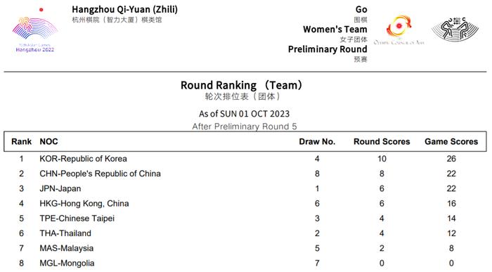Click the Olympic Council of Asia emblem
This screenshot has height=272, width=492.
(399, 30)
